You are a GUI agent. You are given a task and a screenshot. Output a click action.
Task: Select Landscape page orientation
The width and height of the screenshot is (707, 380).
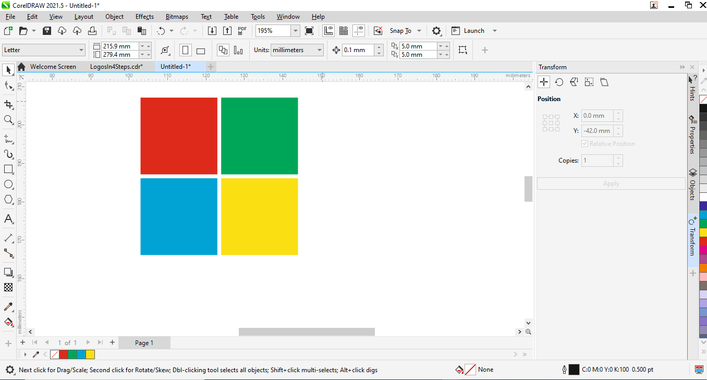click(x=201, y=50)
